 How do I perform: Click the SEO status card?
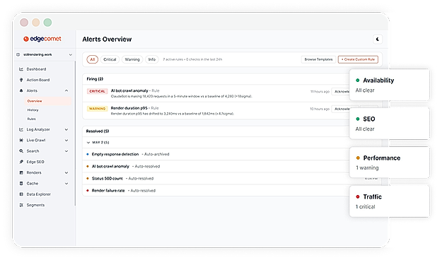point(390,124)
